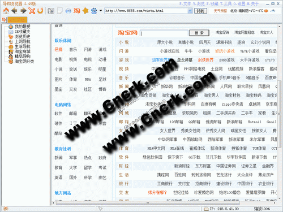Open IE收藏夹 in the sidebar tree
Screen dimensions: 283x212
click(x=23, y=32)
